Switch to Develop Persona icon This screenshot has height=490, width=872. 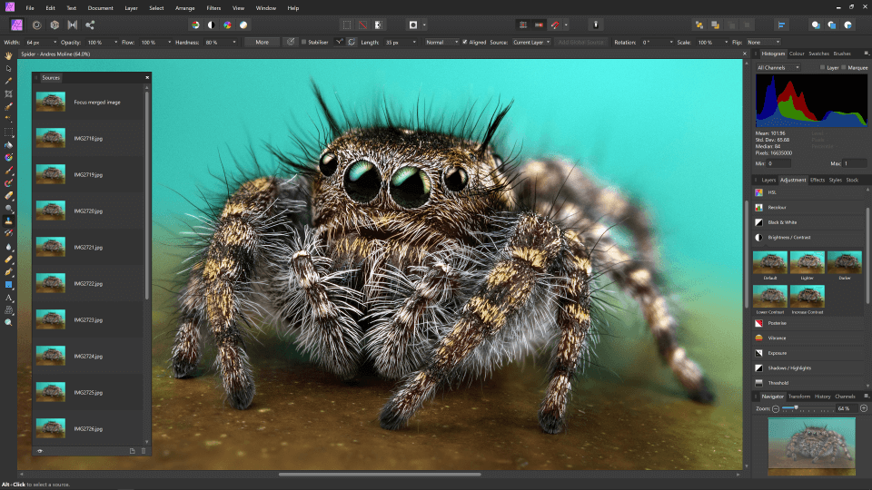(54, 25)
